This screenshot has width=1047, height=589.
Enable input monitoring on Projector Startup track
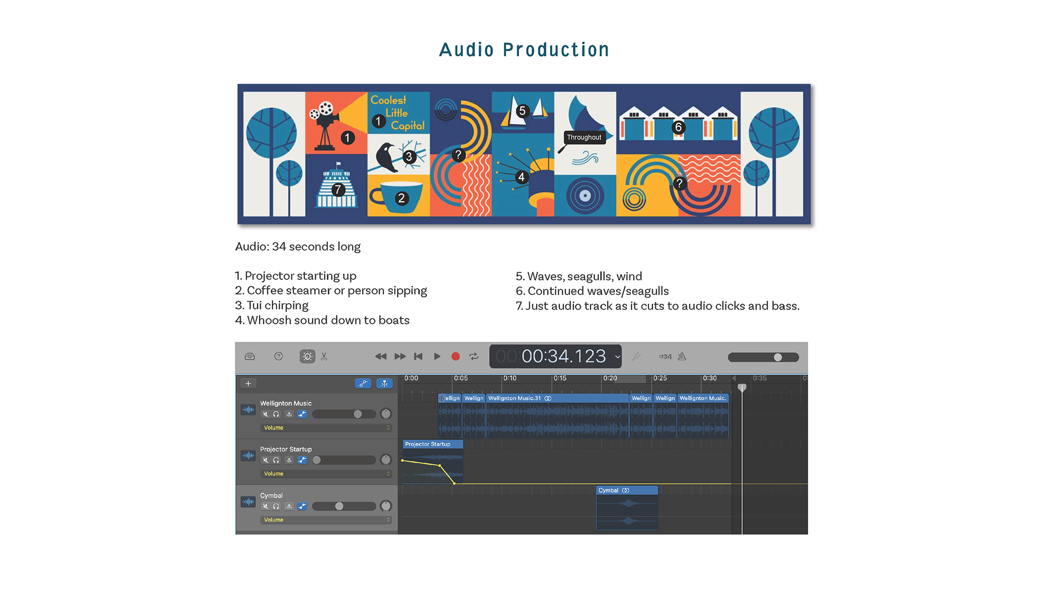289,460
